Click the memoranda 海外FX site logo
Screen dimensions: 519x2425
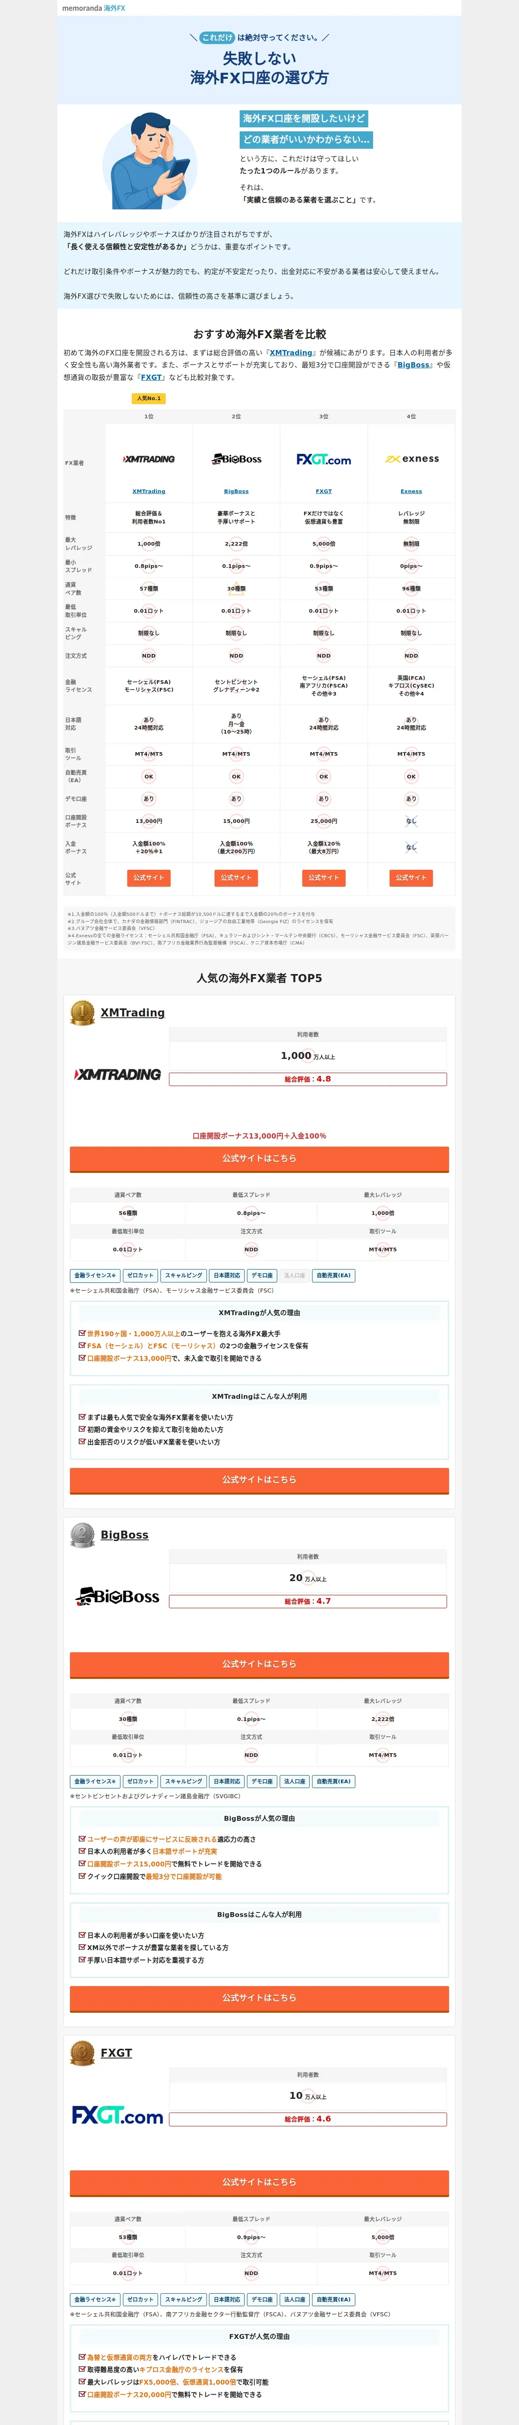(x=93, y=8)
